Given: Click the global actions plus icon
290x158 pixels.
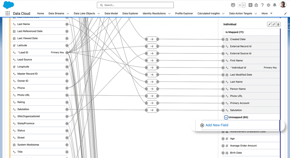Looking at the screenshot, I should tap(250, 5).
